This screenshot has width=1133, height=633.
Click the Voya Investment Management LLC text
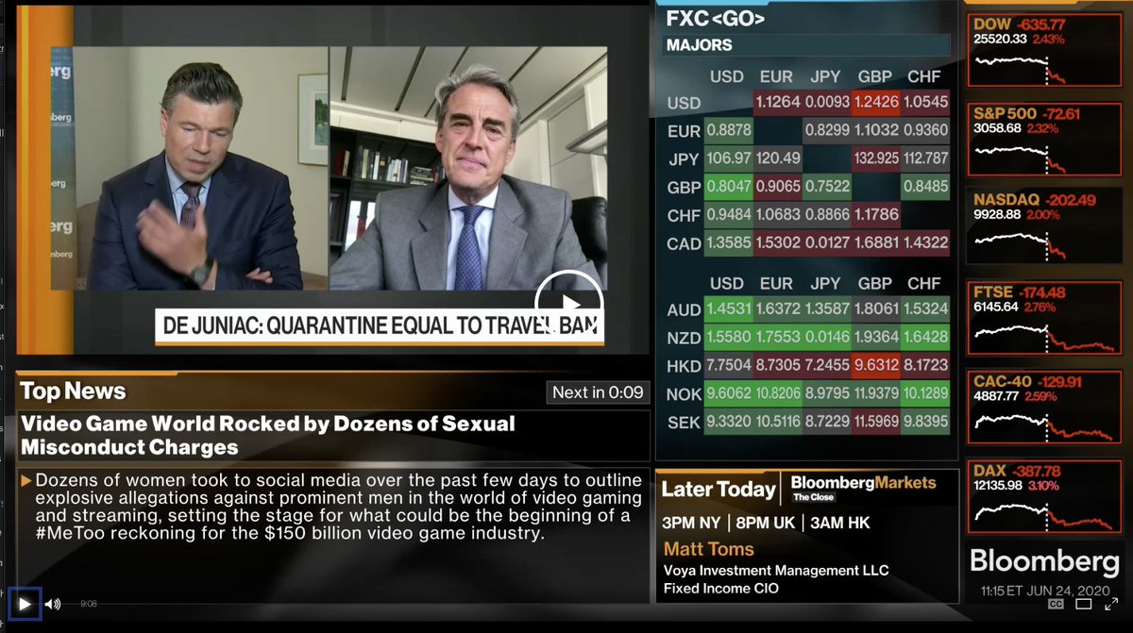tap(776, 571)
